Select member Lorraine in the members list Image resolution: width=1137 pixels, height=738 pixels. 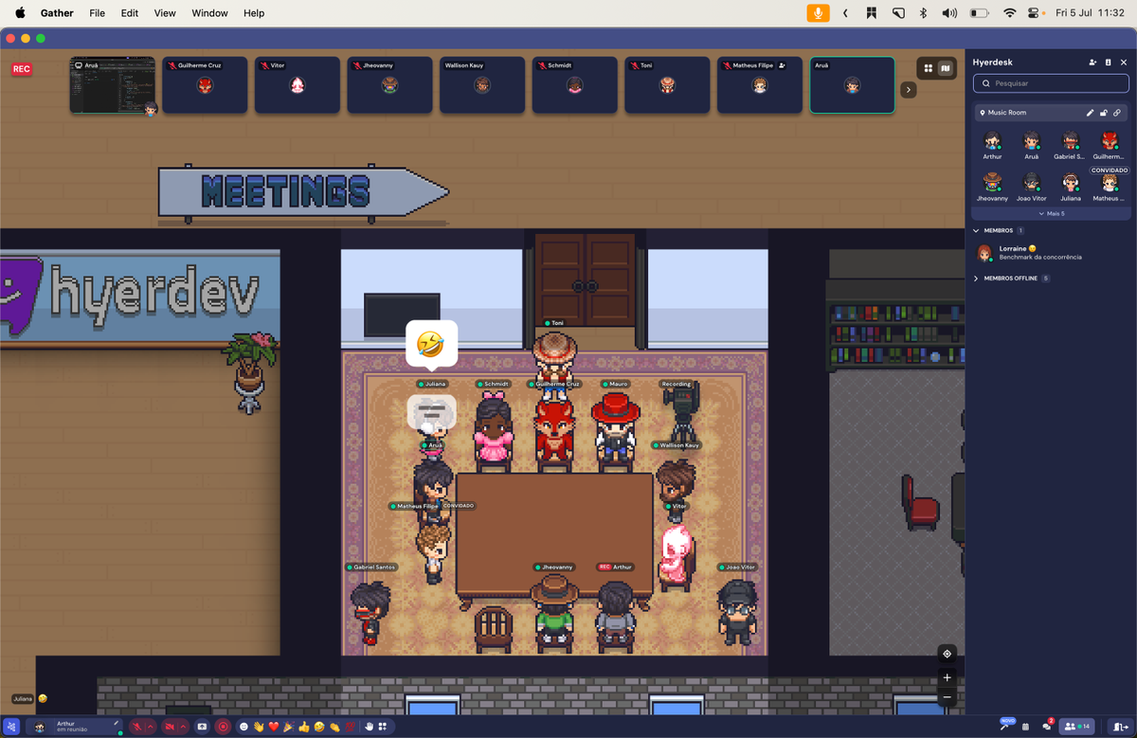[x=1051, y=252]
